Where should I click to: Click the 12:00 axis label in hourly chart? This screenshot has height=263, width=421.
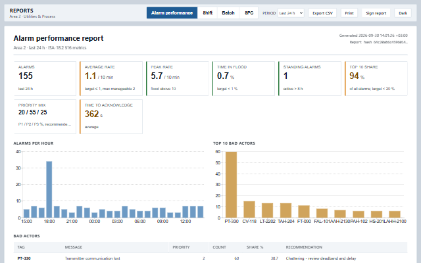pos(186,222)
